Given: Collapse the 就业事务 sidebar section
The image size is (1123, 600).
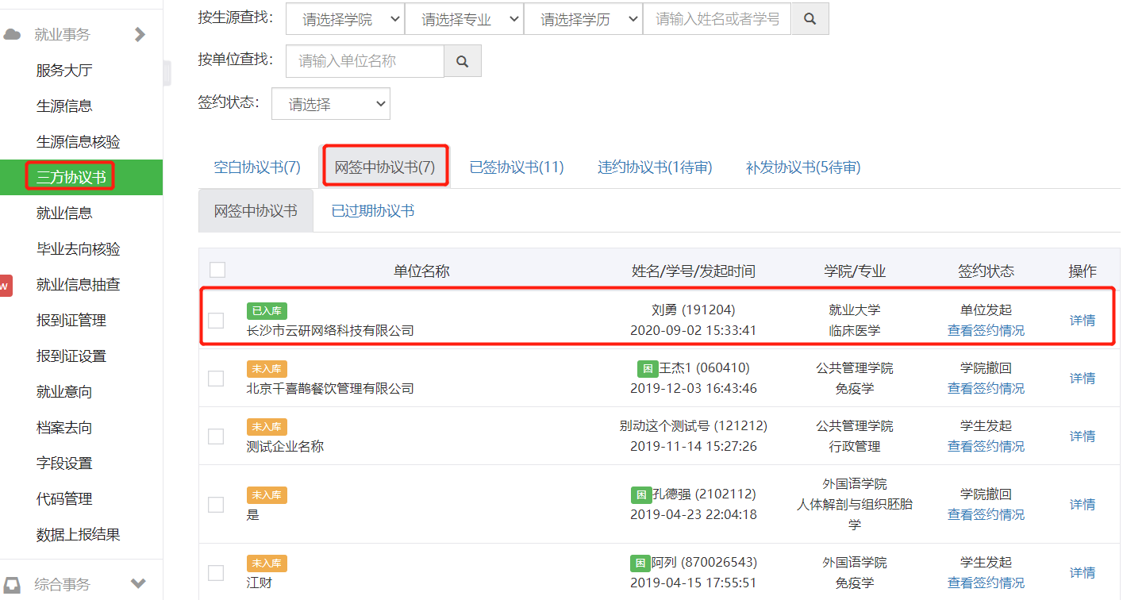Looking at the screenshot, I should (140, 34).
